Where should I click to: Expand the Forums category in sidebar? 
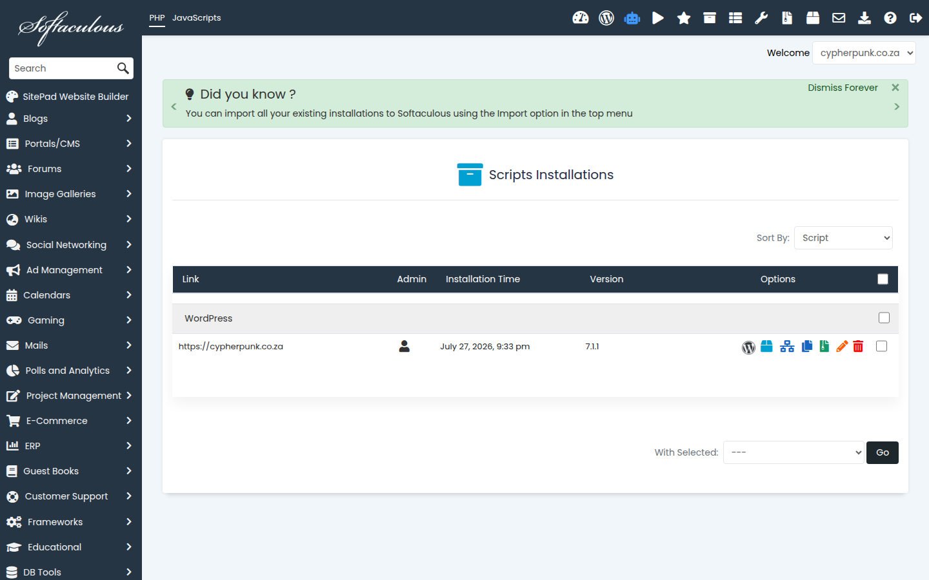tap(70, 169)
